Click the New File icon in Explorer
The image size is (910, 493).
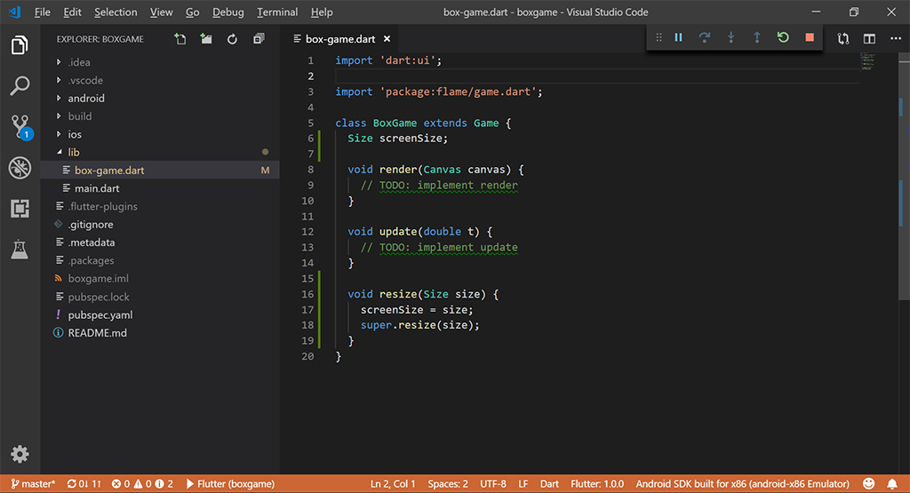pos(180,39)
